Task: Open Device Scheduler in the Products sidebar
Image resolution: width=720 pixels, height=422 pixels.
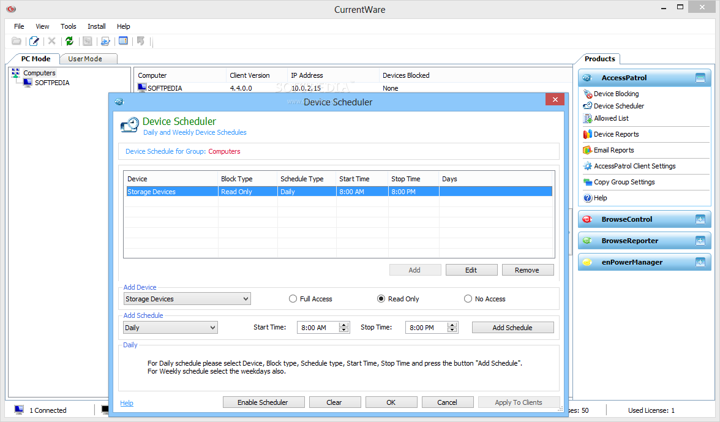Action: point(618,106)
